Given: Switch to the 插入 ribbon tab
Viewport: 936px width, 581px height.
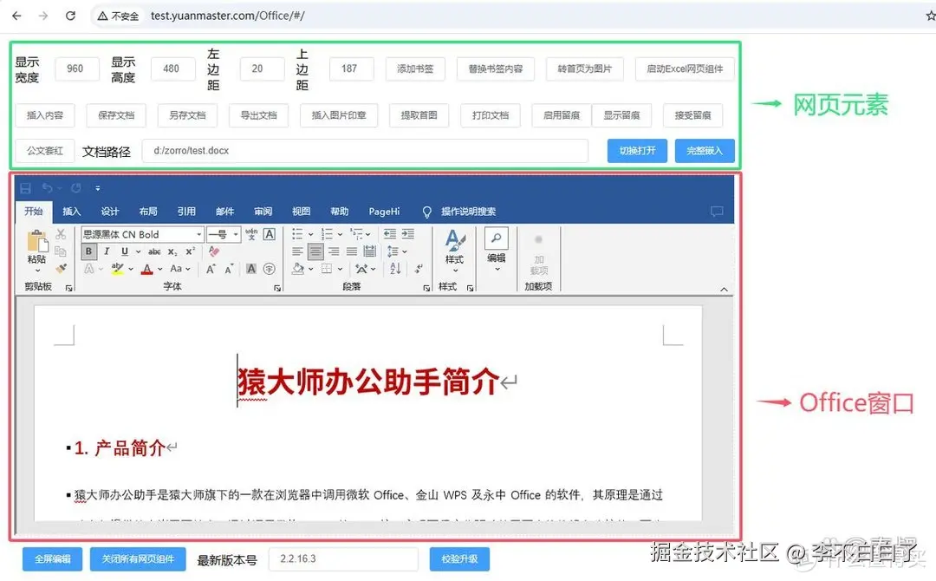Looking at the screenshot, I should point(72,211).
